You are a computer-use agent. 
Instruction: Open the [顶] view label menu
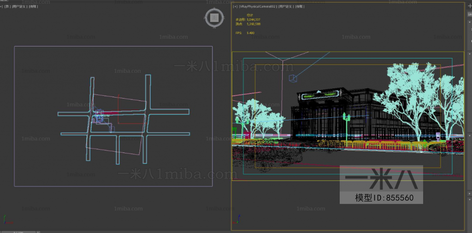coord(7,7)
